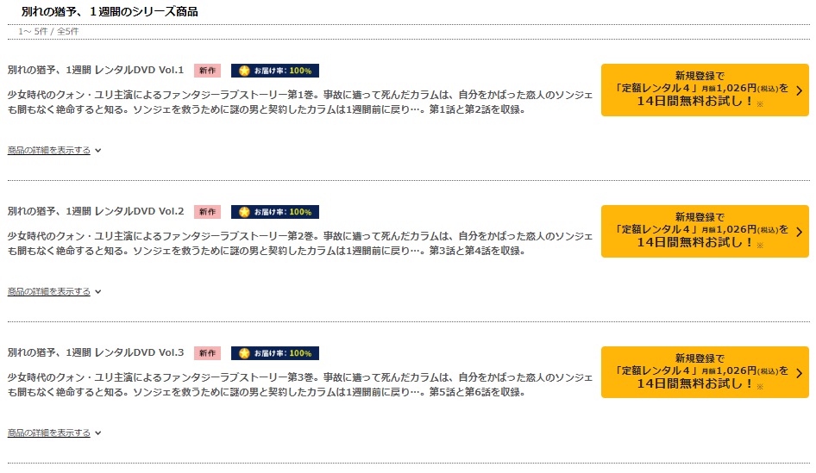The width and height of the screenshot is (816, 473).
Task: Click Vol.3 14日間無料お試し registration banner
Action: coord(705,373)
